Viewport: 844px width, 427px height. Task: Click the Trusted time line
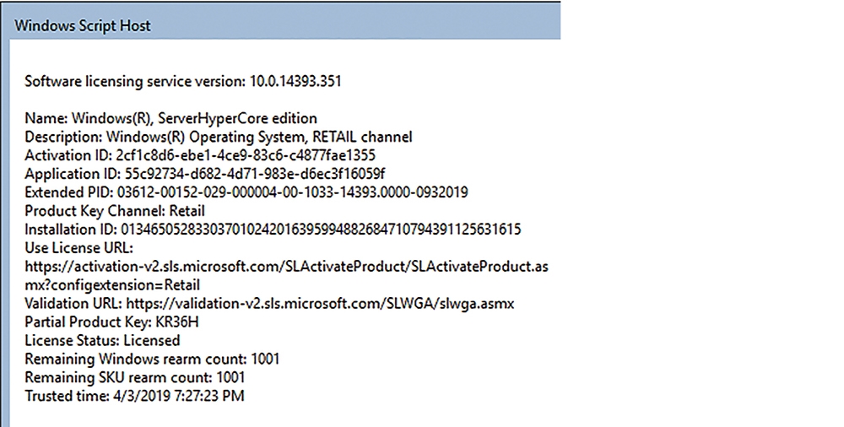click(x=134, y=396)
